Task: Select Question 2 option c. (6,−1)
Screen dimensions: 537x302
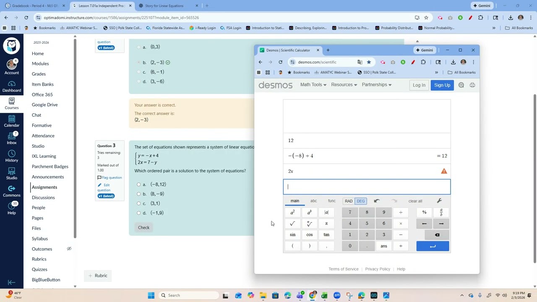Action: 139,72
